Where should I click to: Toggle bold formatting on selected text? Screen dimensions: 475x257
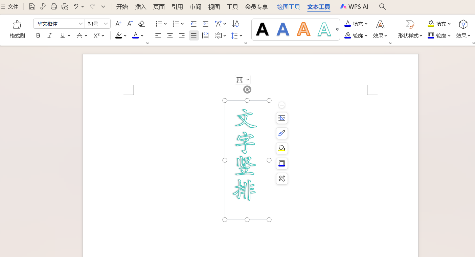[38, 35]
